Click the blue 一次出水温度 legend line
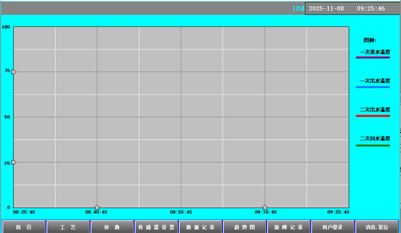 (x=372, y=87)
